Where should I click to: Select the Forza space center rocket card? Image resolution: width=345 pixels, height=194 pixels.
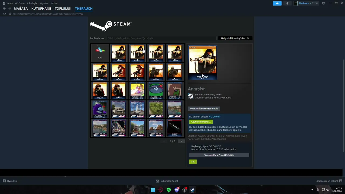137,109
